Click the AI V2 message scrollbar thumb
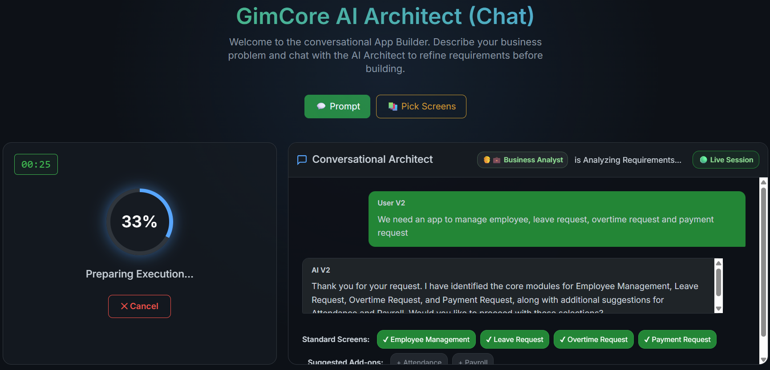770x370 pixels. point(718,282)
